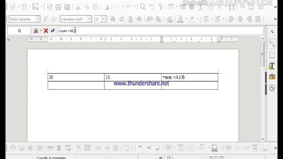Apply the Highlighting Color swatch

point(192,19)
